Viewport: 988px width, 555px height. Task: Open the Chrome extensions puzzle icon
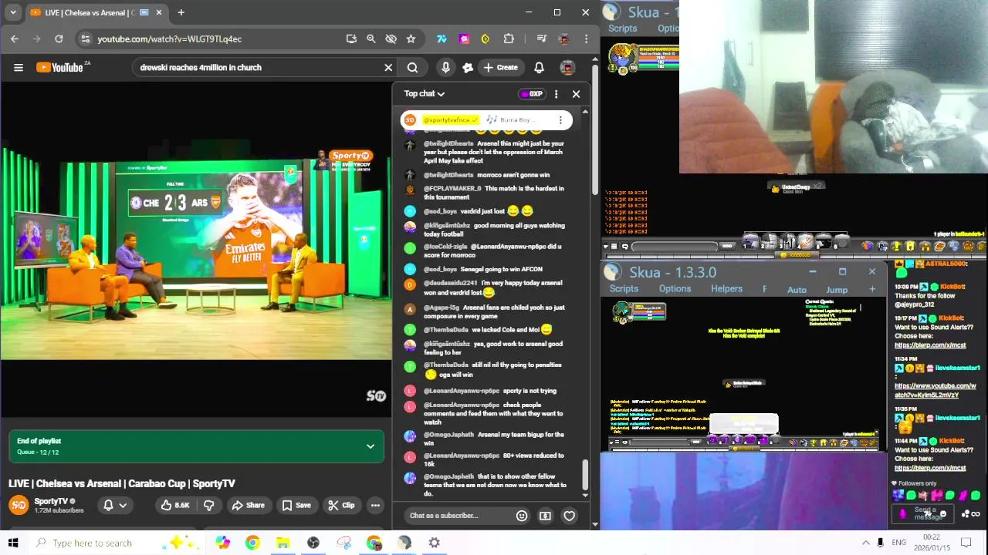coord(509,39)
